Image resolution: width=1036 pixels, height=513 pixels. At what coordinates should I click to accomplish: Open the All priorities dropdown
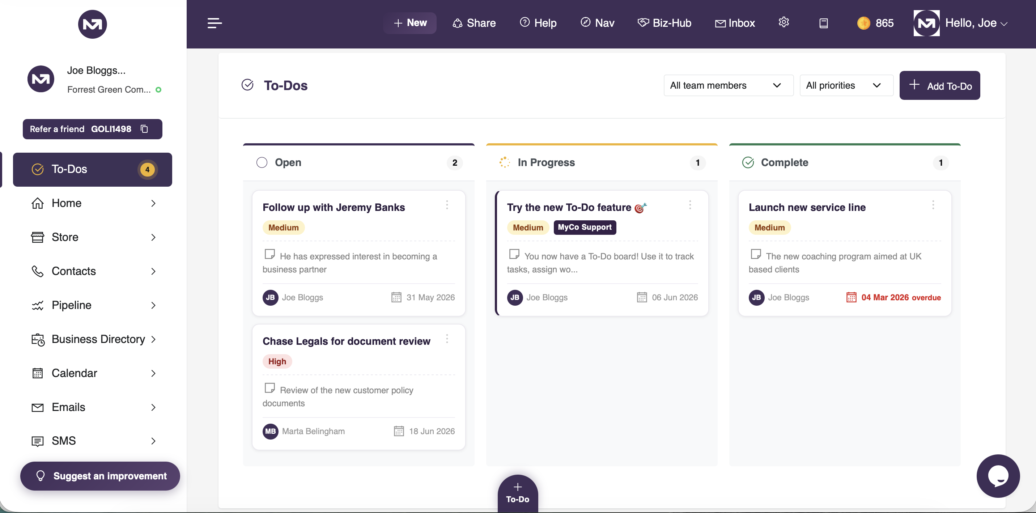click(x=846, y=85)
